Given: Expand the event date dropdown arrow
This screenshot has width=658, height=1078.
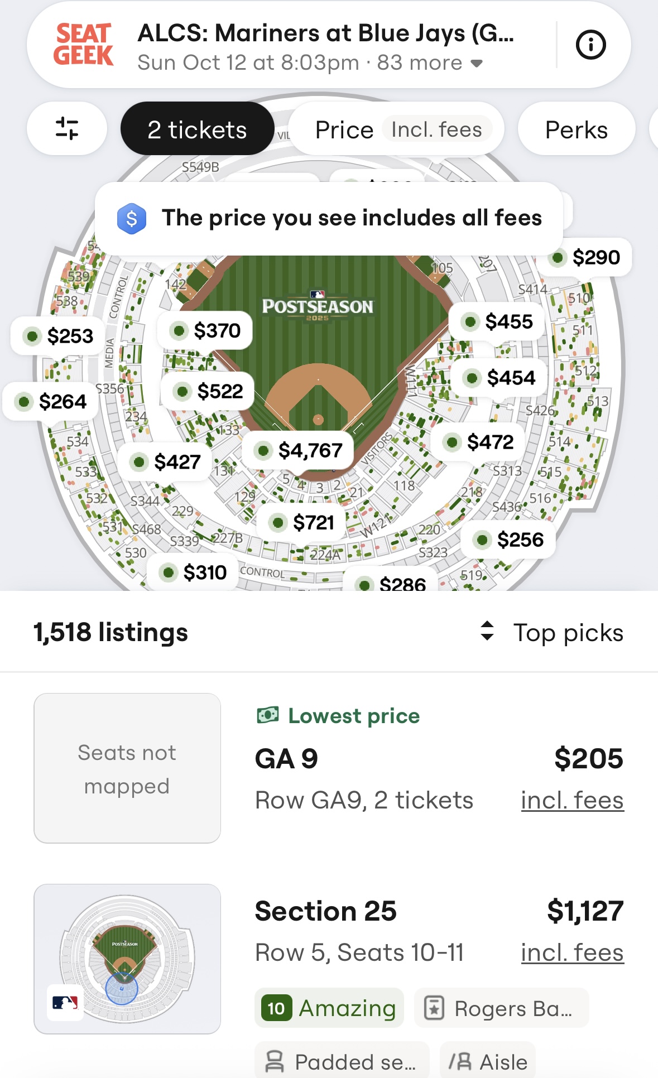Looking at the screenshot, I should tap(477, 63).
